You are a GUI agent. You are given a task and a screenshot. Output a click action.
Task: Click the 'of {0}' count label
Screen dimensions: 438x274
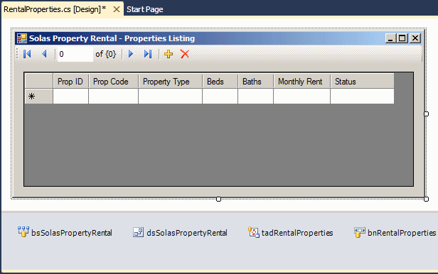pyautogui.click(x=105, y=54)
